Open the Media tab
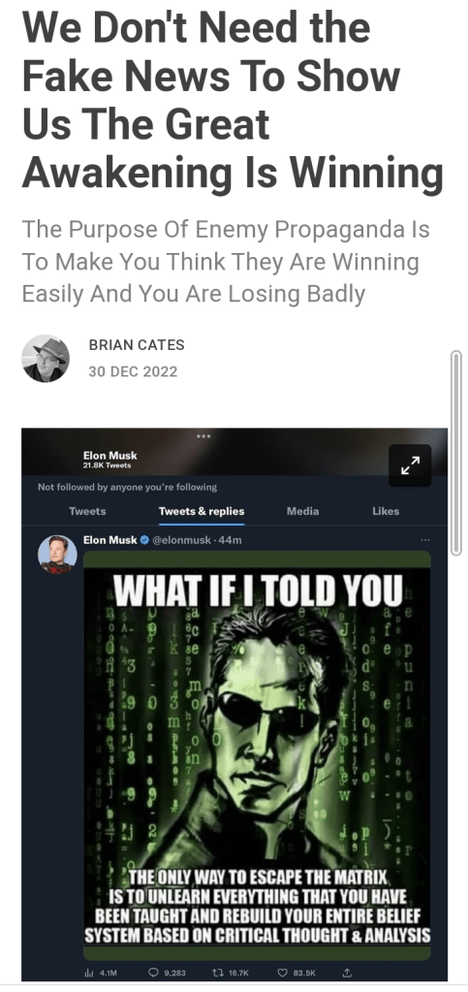 pos(302,511)
